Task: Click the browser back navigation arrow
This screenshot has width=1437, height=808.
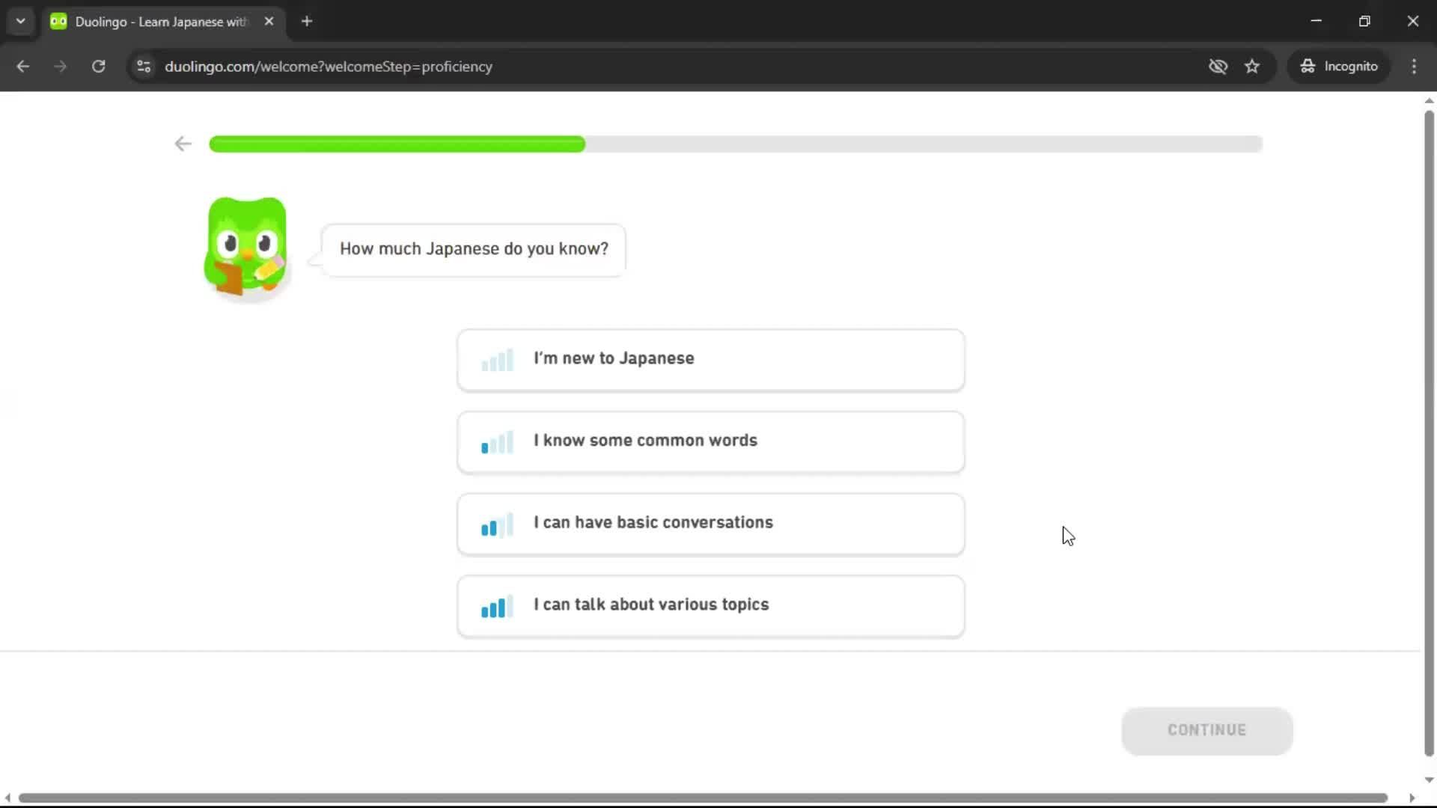Action: pyautogui.click(x=22, y=66)
